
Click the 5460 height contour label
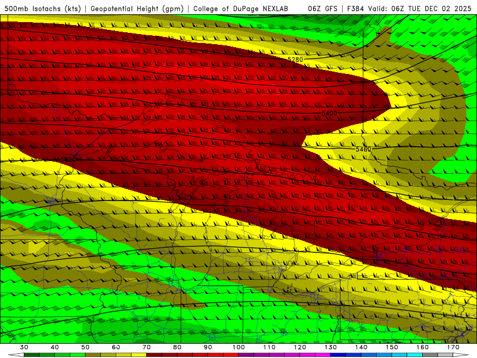364,149
